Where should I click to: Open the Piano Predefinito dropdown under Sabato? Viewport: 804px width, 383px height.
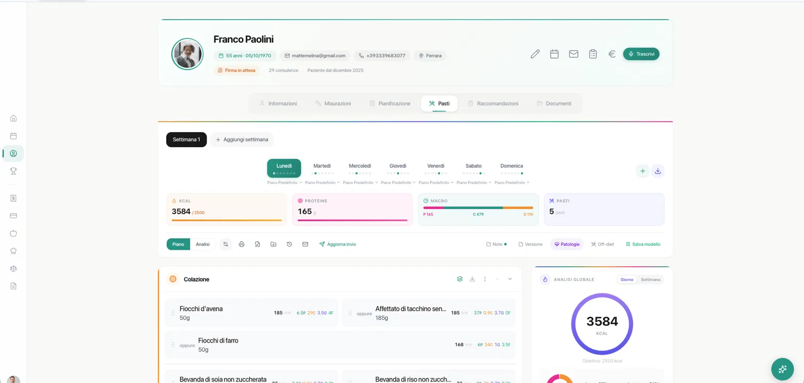point(474,183)
